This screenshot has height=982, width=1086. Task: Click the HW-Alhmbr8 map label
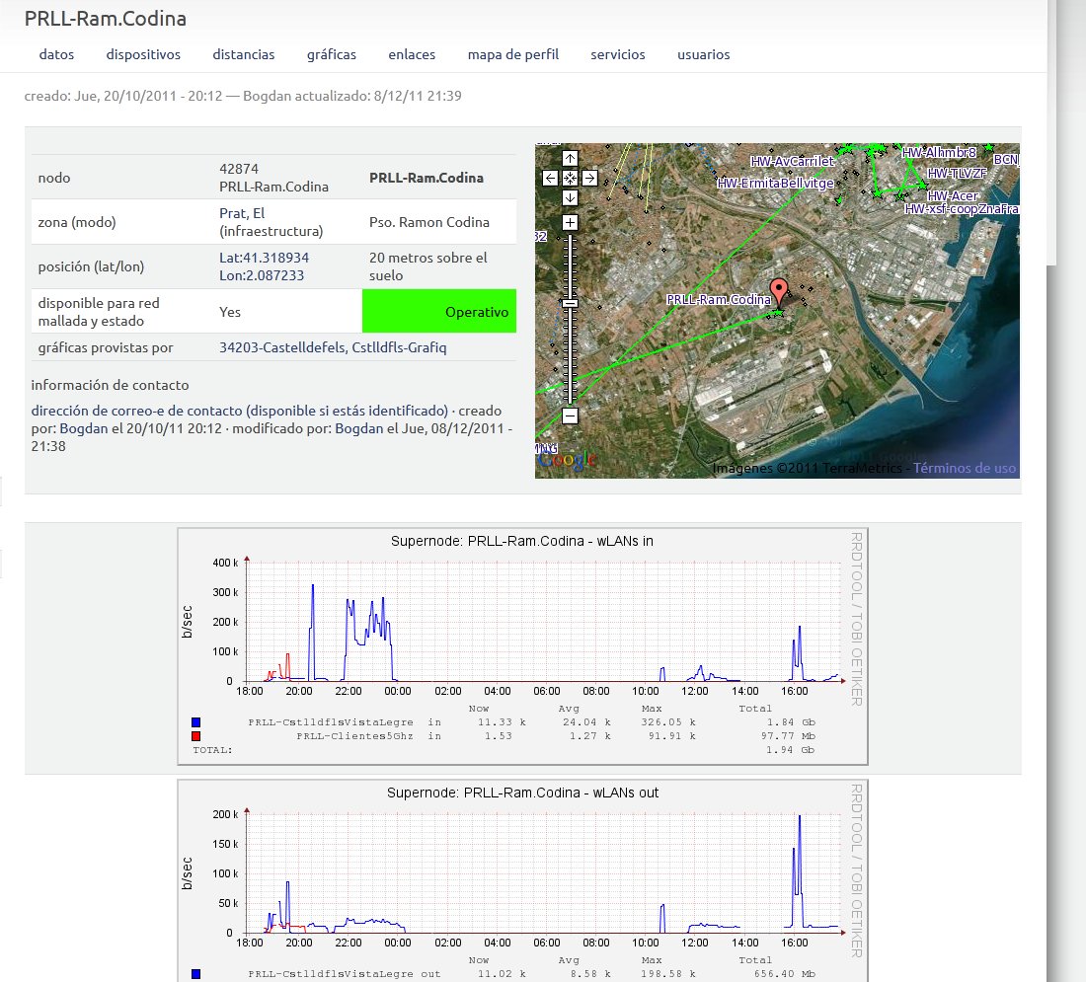(939, 152)
